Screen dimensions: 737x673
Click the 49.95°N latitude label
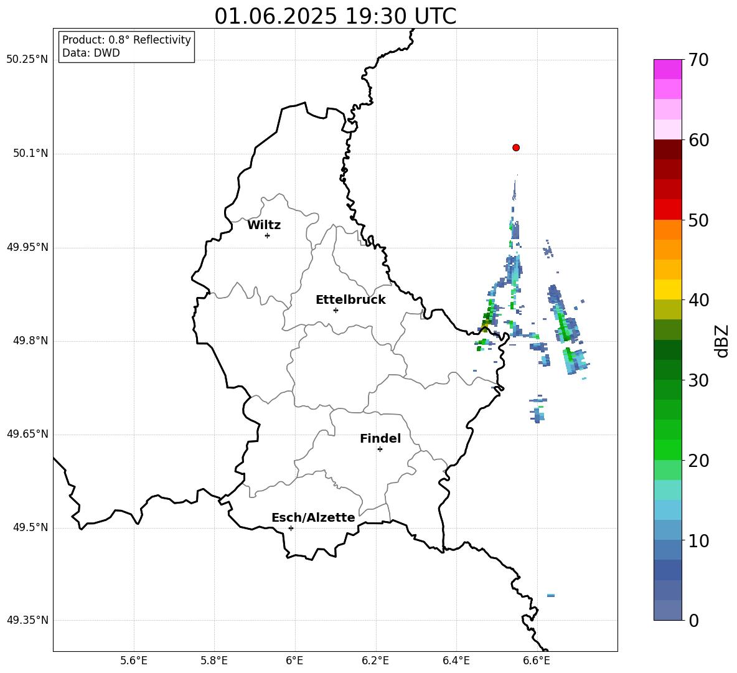pyautogui.click(x=27, y=247)
